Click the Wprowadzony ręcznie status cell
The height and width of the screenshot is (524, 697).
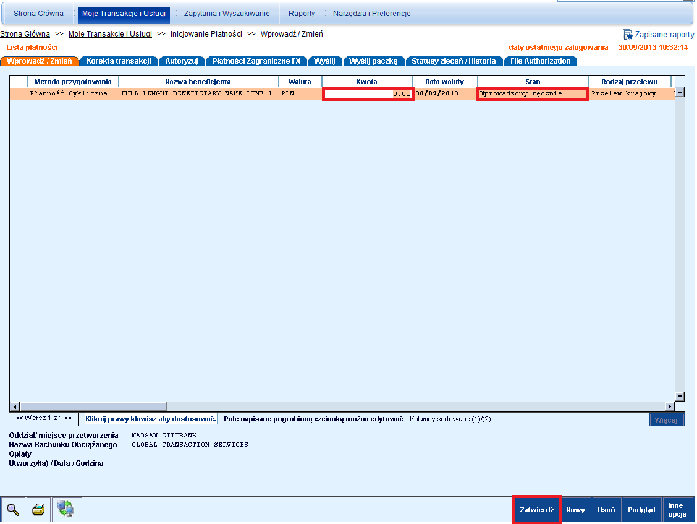point(533,93)
